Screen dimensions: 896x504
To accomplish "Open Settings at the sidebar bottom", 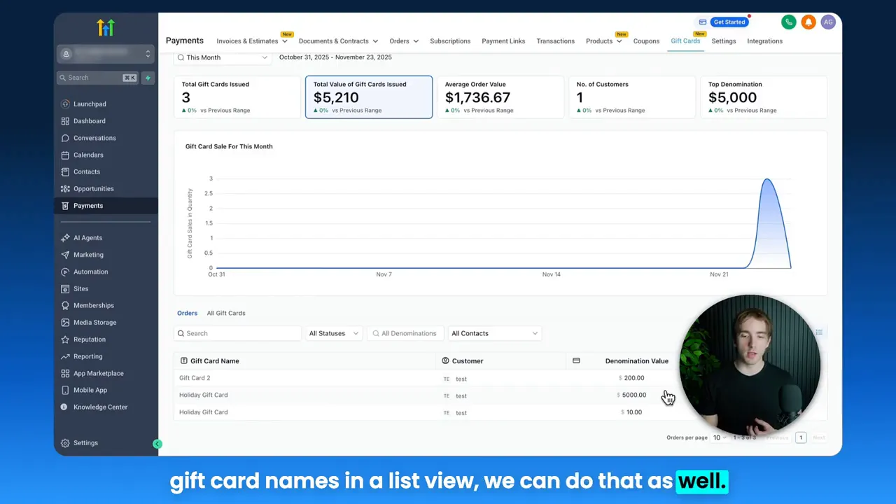I will click(85, 442).
